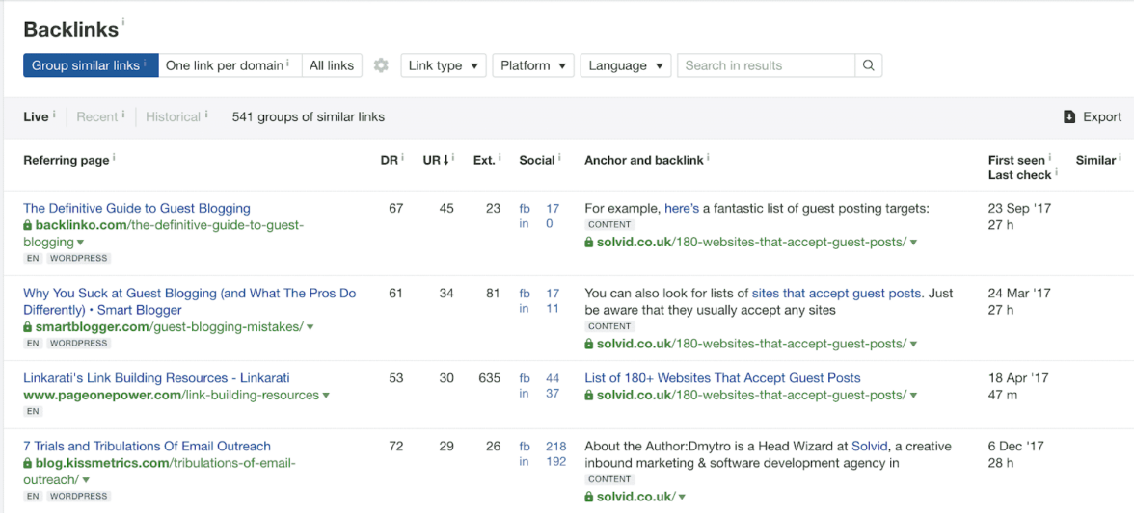Switch to One link per domain
The height and width of the screenshot is (513, 1134).
(229, 65)
